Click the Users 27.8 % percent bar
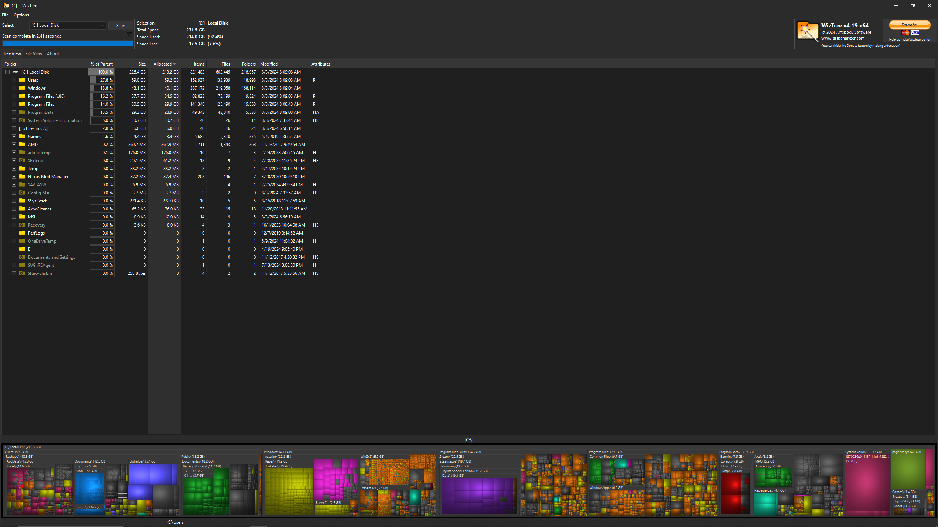 (x=102, y=80)
